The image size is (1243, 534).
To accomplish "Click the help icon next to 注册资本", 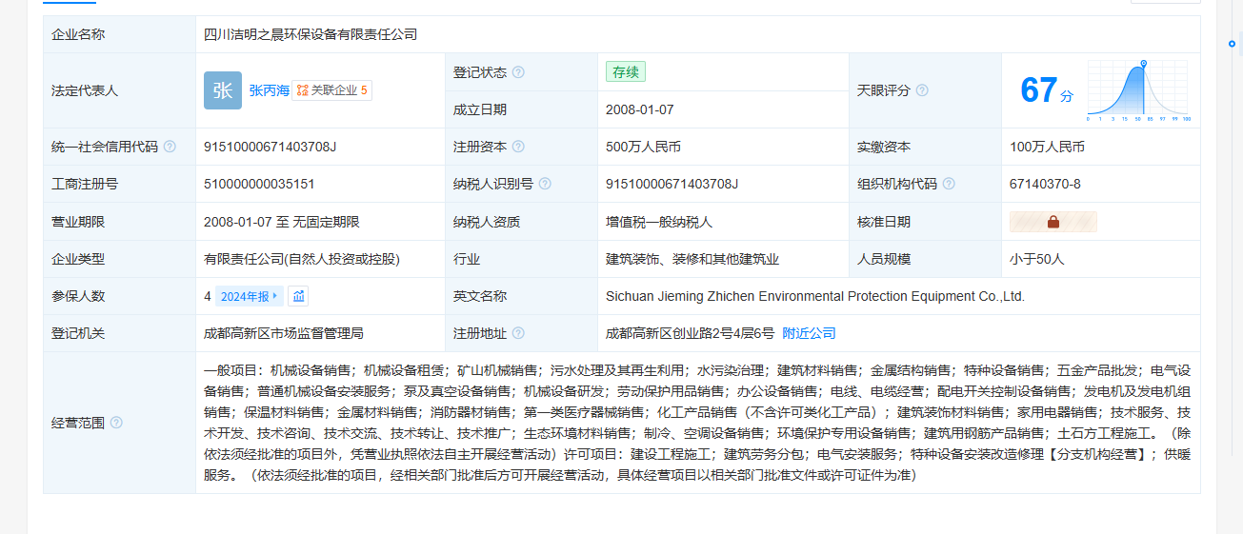I will click(518, 147).
